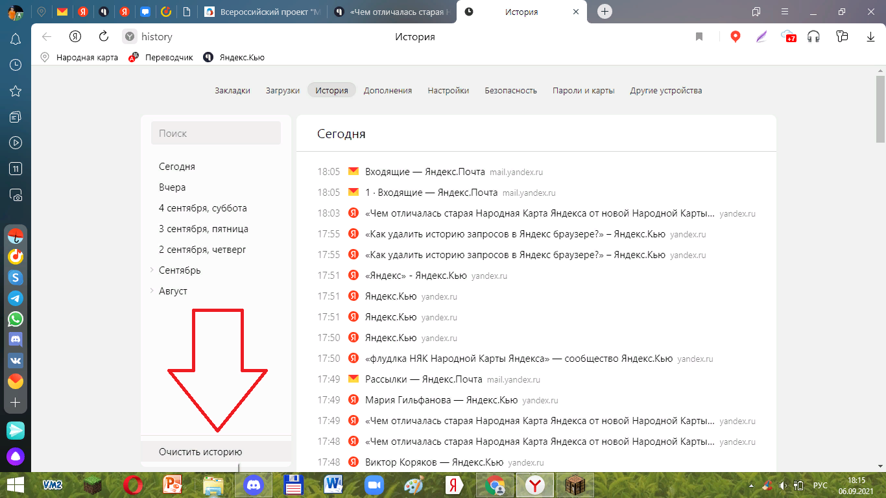Expand Август in history sidebar
886x498 pixels.
click(151, 291)
